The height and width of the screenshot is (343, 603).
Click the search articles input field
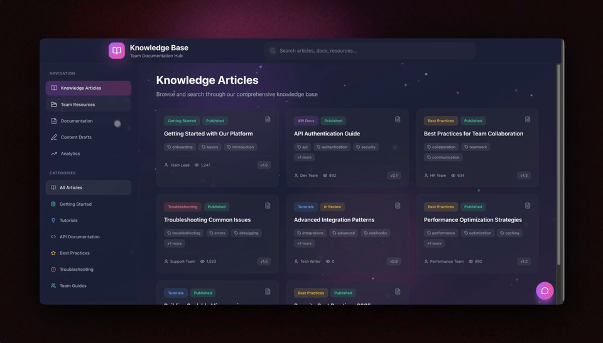pos(371,51)
